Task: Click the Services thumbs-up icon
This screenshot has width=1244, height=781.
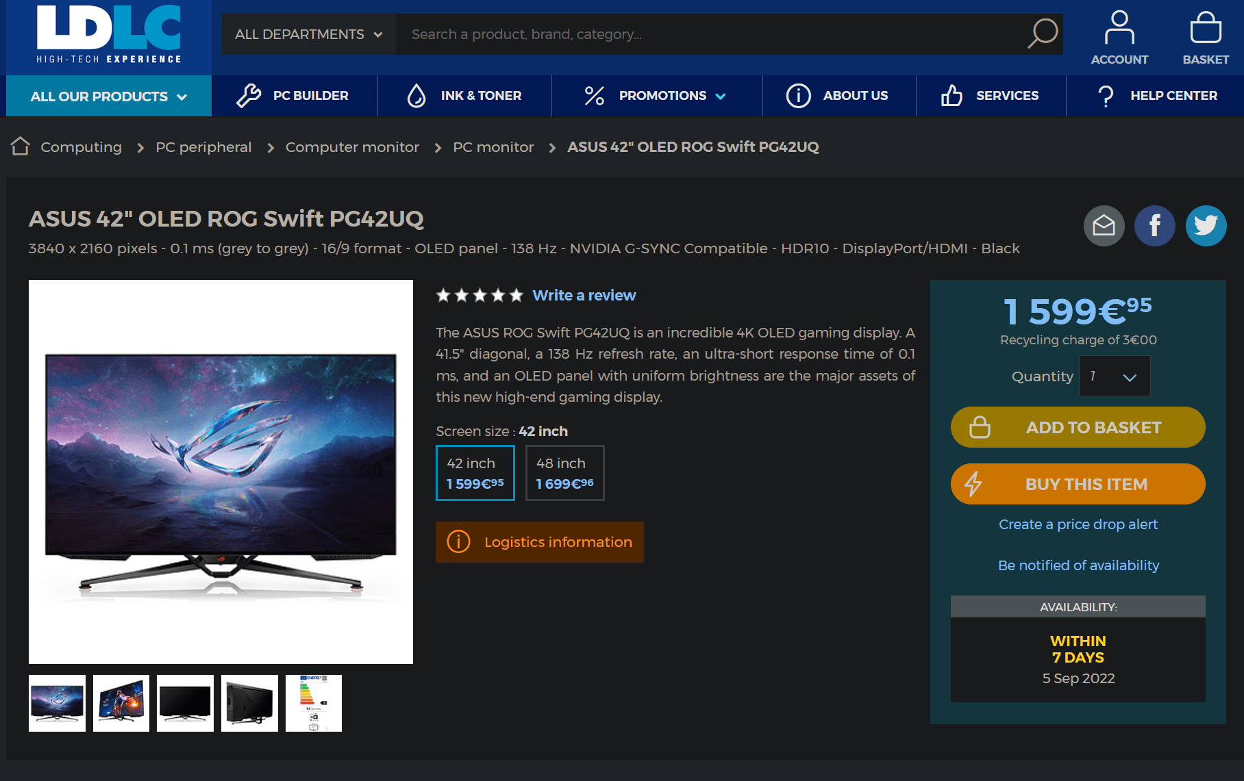Action: pyautogui.click(x=951, y=96)
